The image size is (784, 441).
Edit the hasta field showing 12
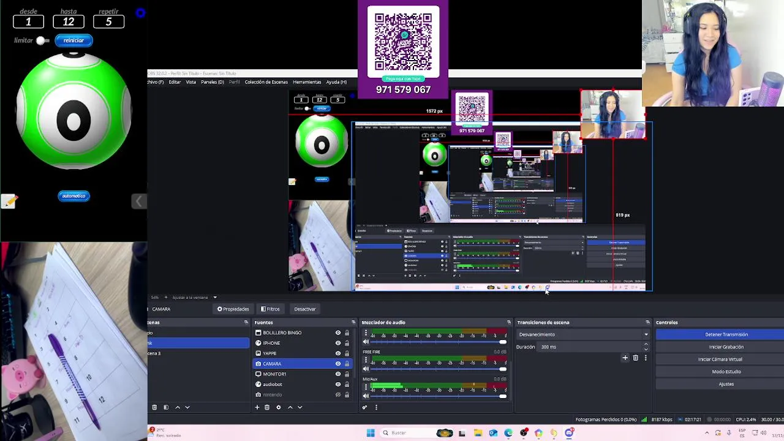point(68,21)
